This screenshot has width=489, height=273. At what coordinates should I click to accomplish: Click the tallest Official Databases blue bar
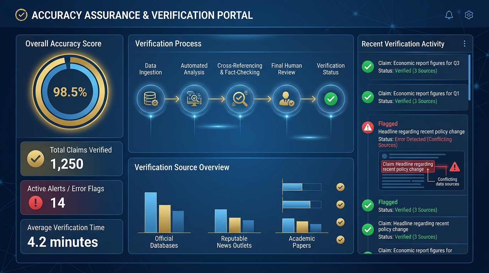[x=151, y=213]
